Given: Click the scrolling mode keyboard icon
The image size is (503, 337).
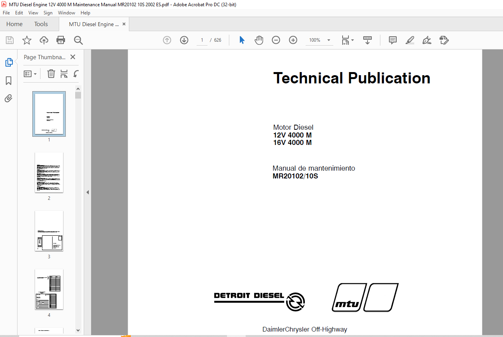Looking at the screenshot, I should tap(368, 40).
